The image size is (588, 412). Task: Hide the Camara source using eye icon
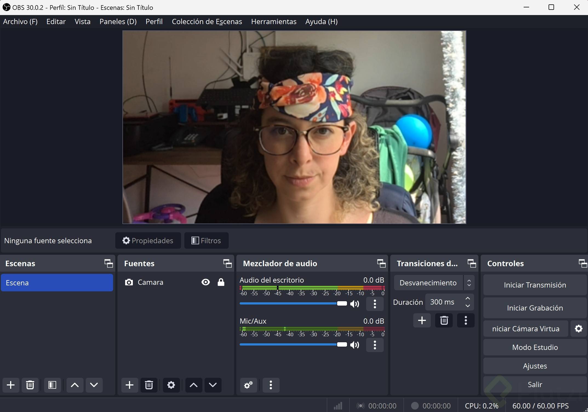pos(206,282)
